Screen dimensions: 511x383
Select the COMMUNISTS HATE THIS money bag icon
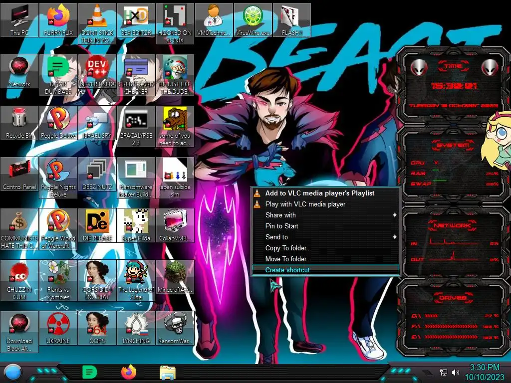click(x=19, y=229)
